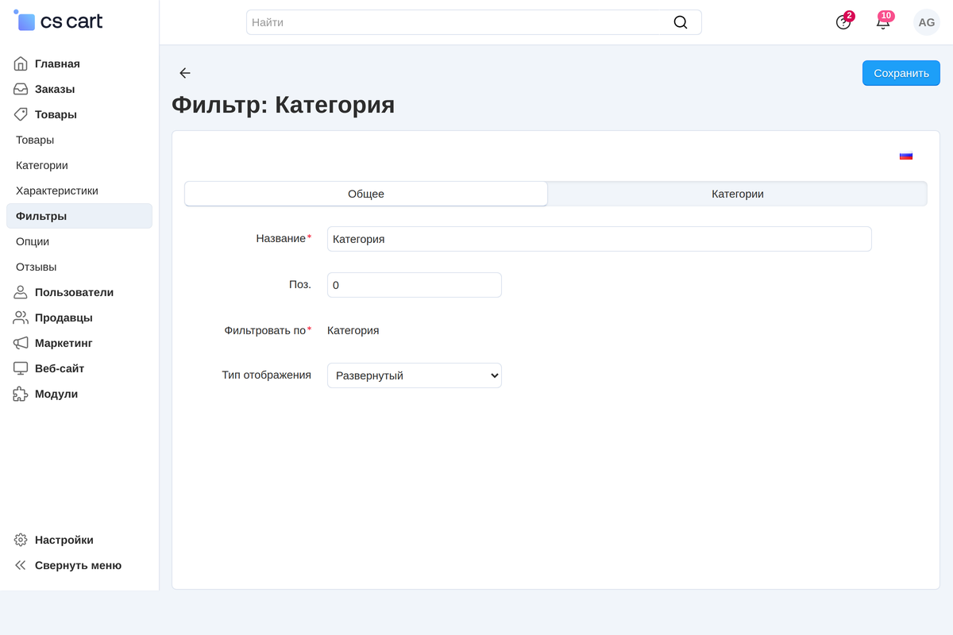Open the Настройки label
The height and width of the screenshot is (635, 953).
tap(64, 540)
